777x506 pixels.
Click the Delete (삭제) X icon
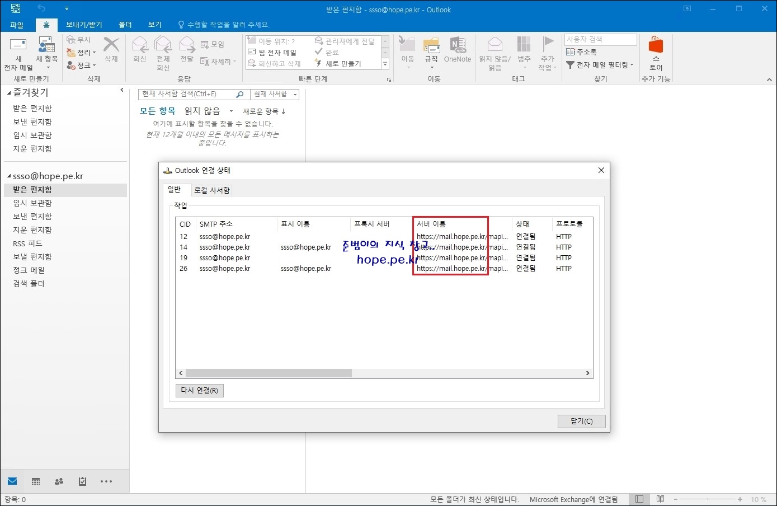coord(111,44)
